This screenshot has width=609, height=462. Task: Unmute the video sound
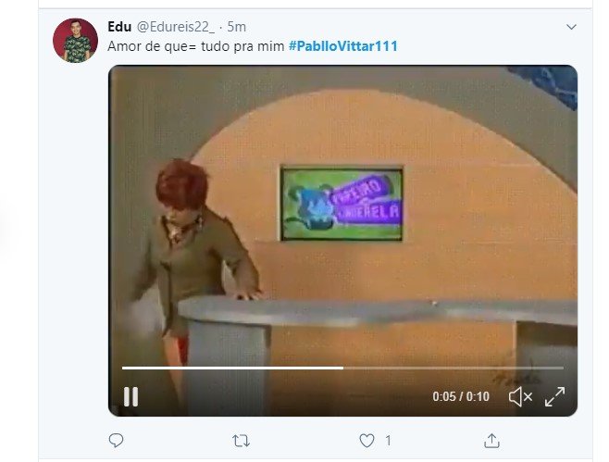click(520, 396)
